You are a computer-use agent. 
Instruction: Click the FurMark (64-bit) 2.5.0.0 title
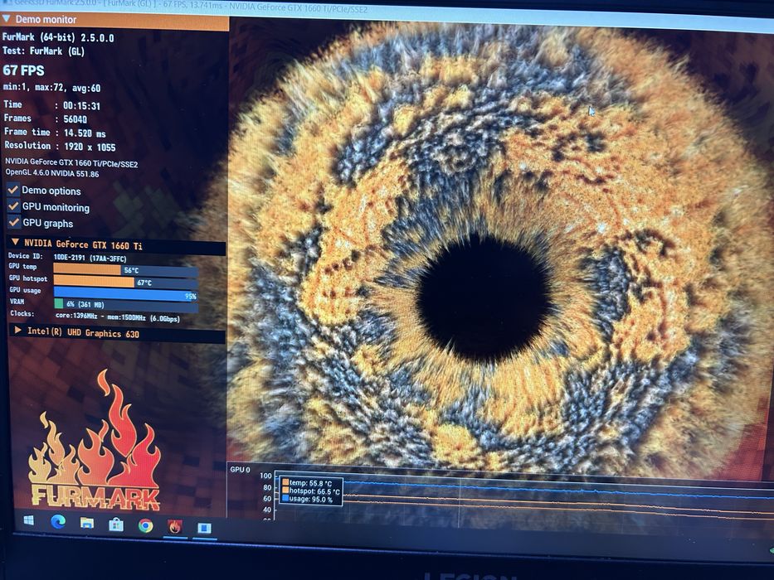point(58,37)
